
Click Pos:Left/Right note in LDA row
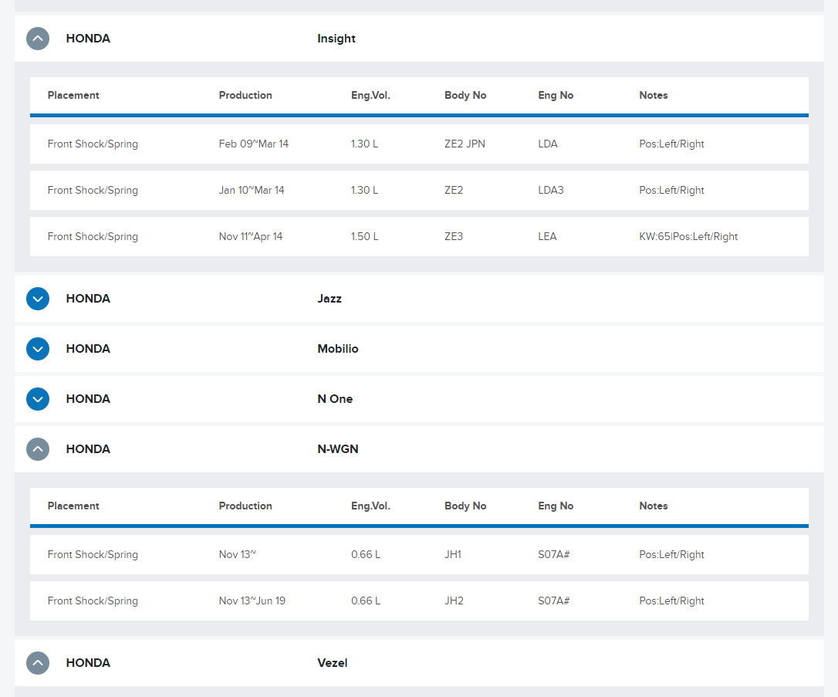(x=671, y=144)
